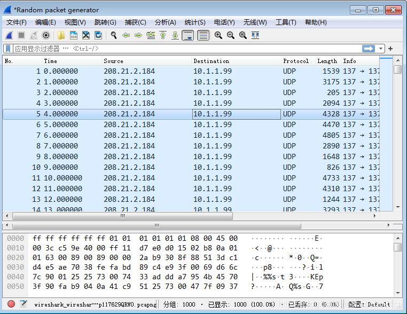Click the pcapng file name in status bar
407x314 pixels.
click(x=95, y=305)
